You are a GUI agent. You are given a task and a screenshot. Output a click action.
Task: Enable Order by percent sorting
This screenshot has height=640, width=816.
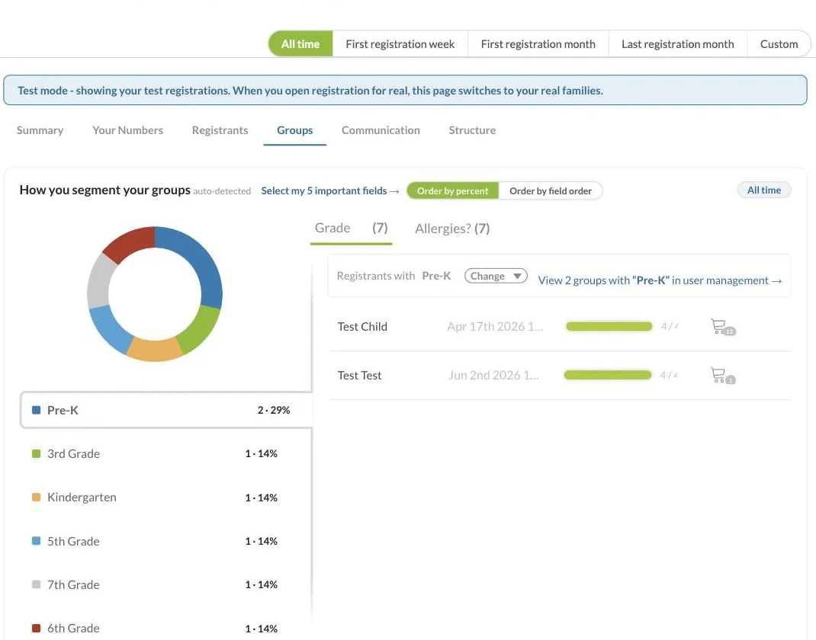point(452,190)
